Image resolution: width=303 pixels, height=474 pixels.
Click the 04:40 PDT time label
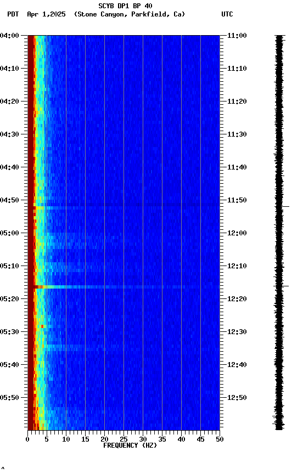[x=9, y=167]
